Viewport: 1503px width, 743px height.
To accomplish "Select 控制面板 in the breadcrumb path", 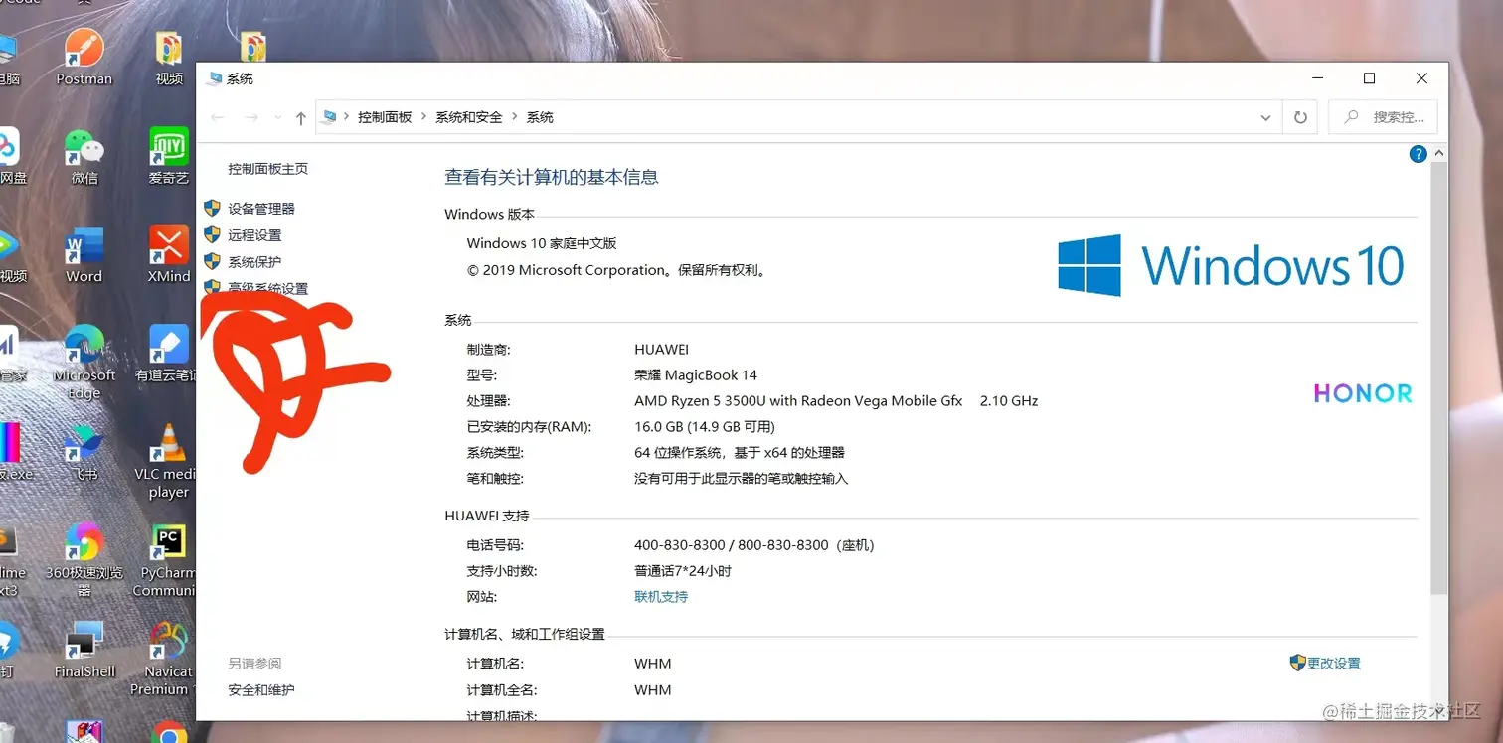I will point(385,117).
